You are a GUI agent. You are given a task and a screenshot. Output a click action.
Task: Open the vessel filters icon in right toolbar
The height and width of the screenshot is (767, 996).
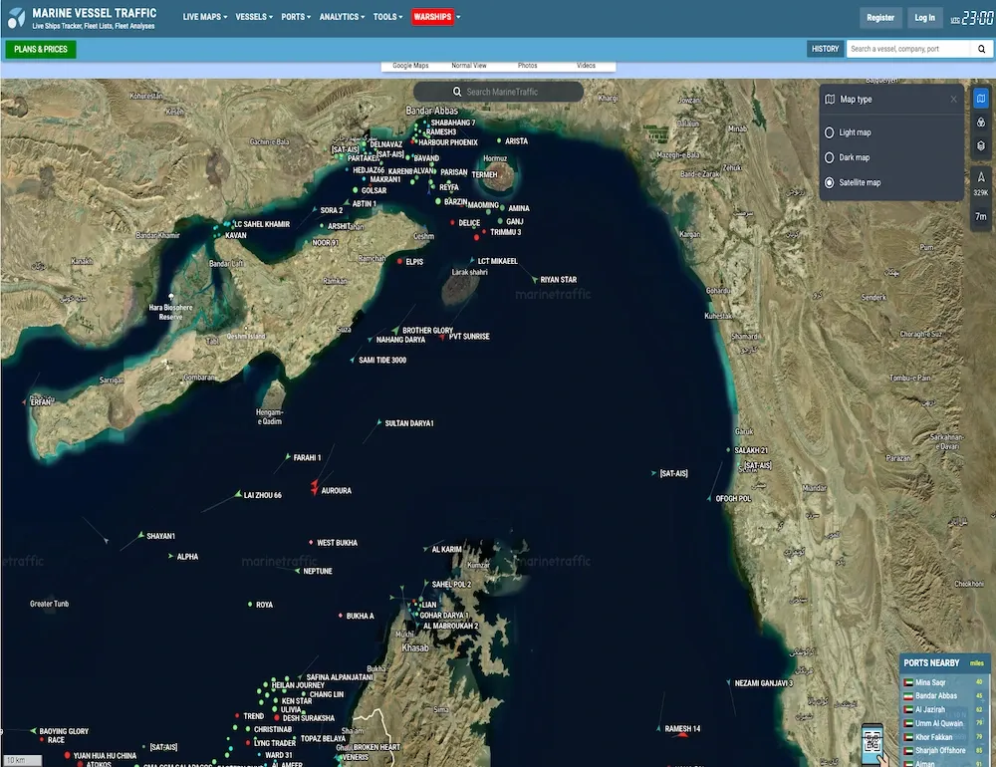(981, 122)
